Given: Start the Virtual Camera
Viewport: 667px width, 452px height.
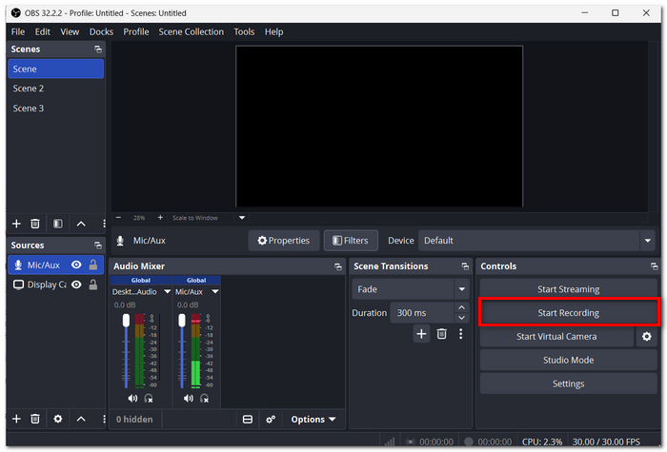Looking at the screenshot, I should (556, 337).
